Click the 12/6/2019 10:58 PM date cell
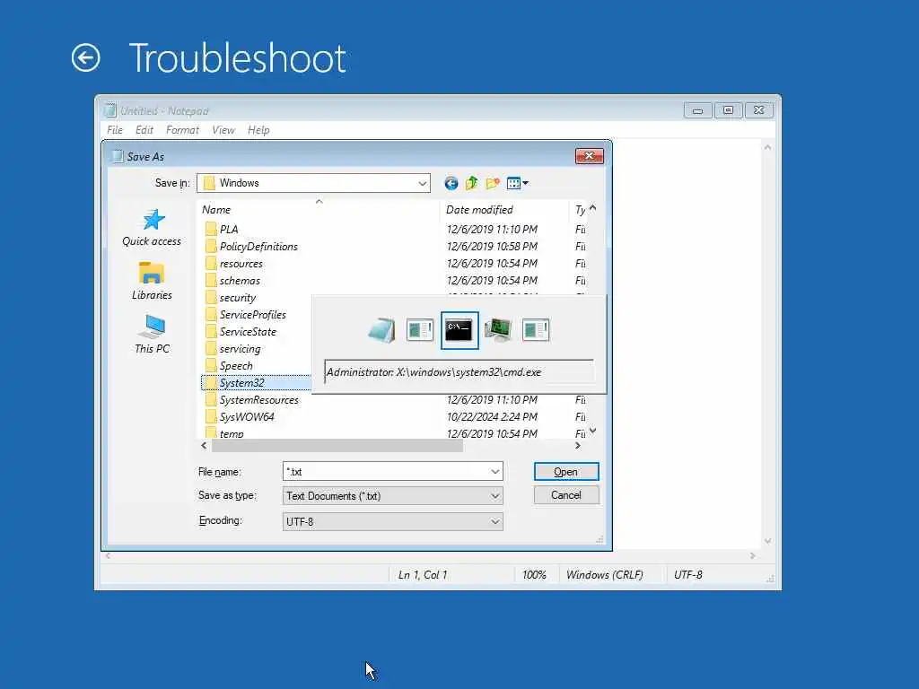This screenshot has width=919, height=689. 492,247
